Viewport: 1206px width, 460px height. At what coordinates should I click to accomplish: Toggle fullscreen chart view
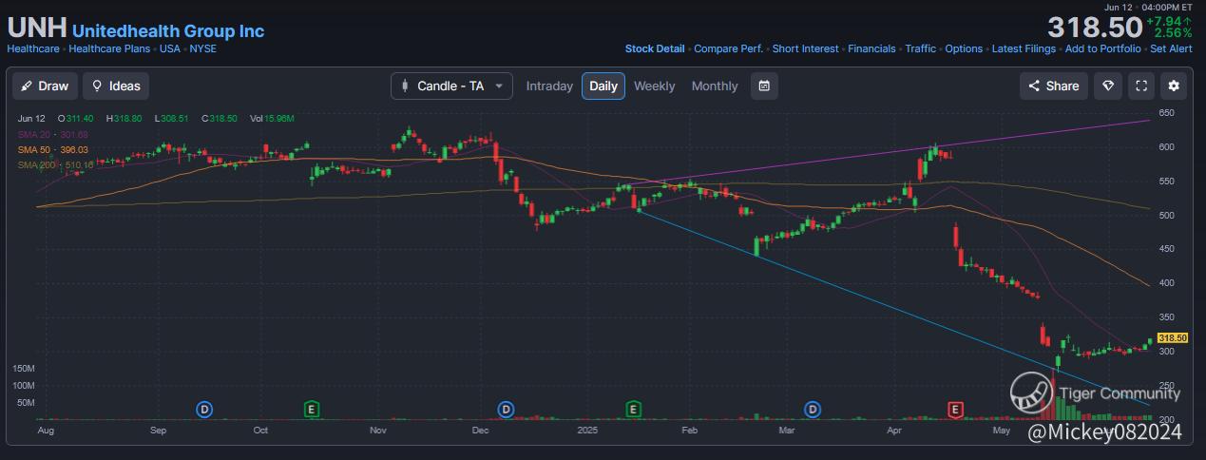click(1141, 86)
